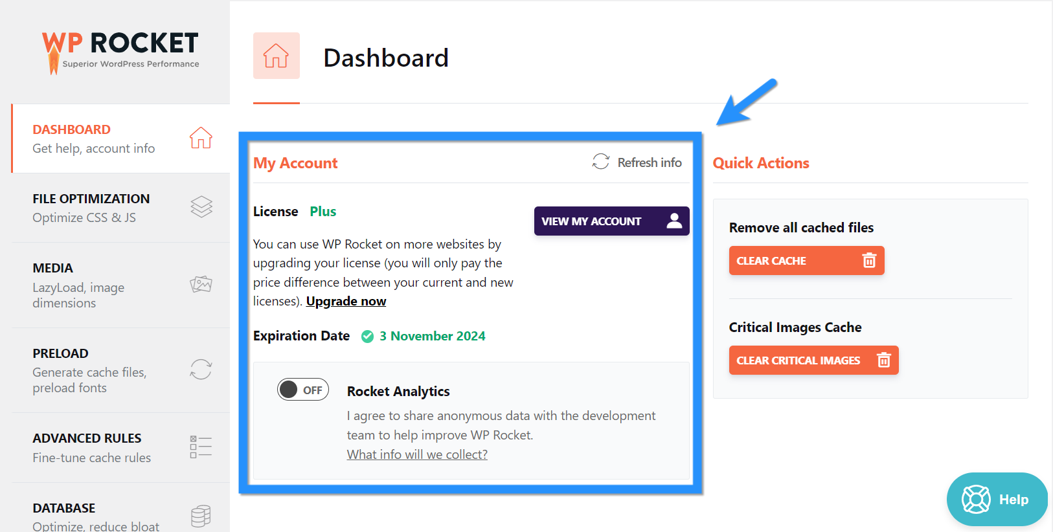Image resolution: width=1053 pixels, height=532 pixels.
Task: Open the Media settings section
Action: click(78, 284)
